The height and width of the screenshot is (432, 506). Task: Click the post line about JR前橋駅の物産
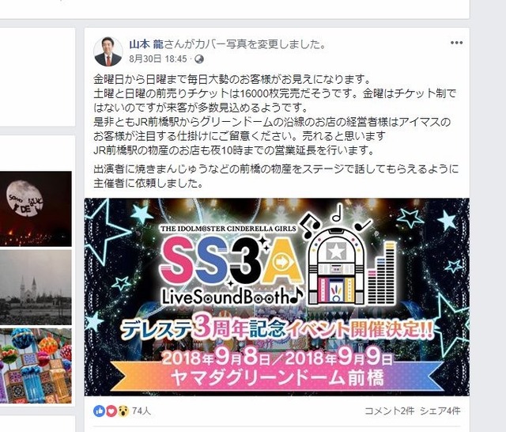coord(234,150)
